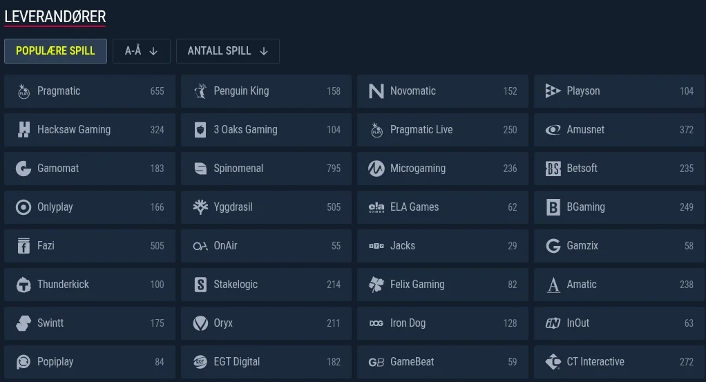Sort by Antall Spill game count
The height and width of the screenshot is (382, 706).
coord(228,51)
